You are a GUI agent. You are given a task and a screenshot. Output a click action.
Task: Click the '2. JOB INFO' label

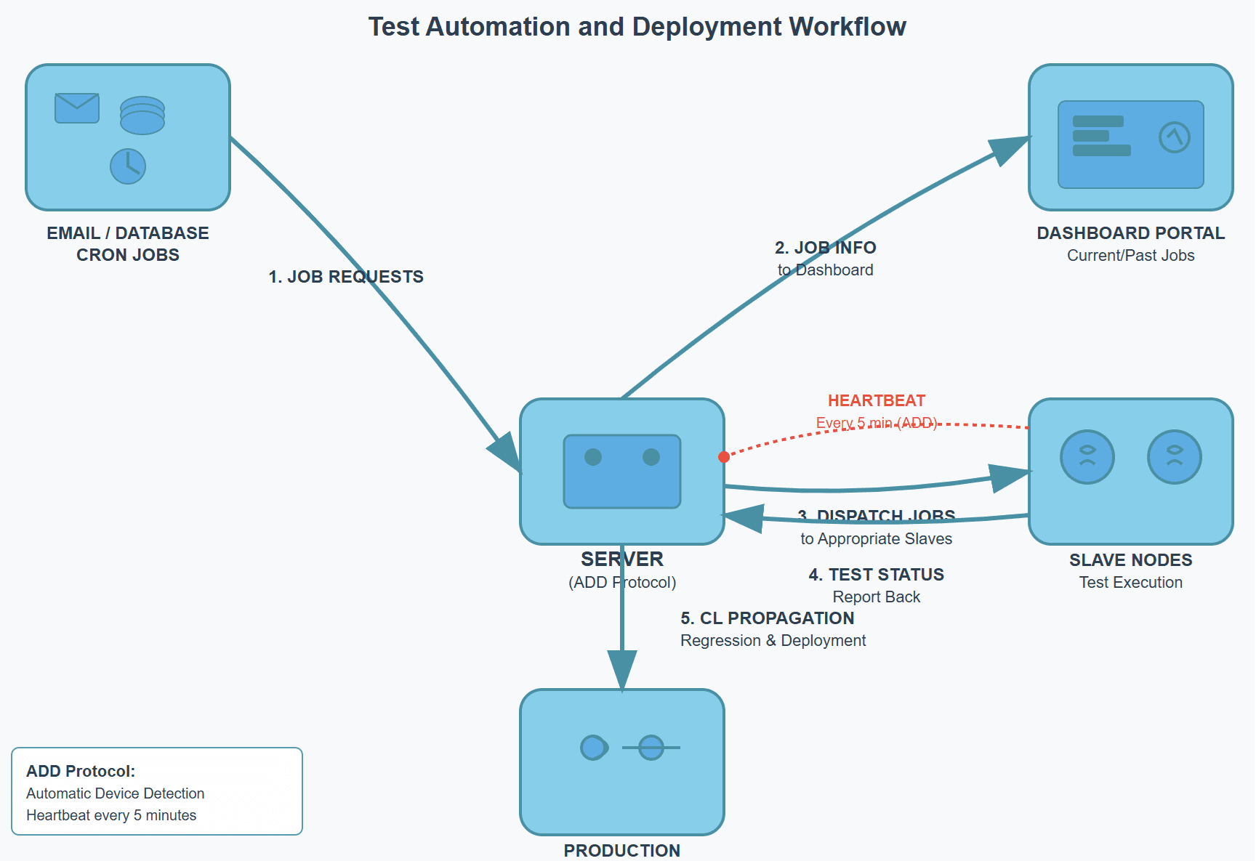pyautogui.click(x=826, y=248)
